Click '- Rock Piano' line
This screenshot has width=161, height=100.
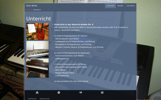pyautogui.click(x=60, y=70)
